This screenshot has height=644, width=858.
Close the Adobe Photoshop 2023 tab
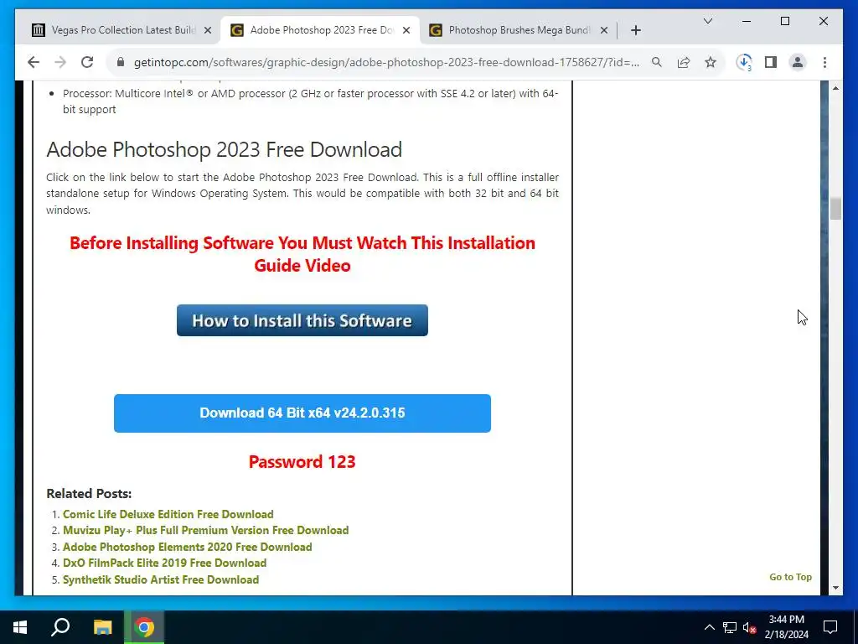coord(406,30)
